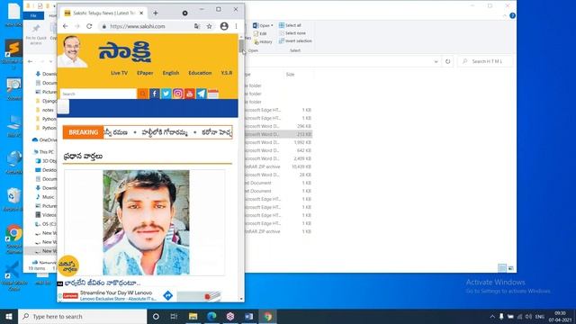Open Explorer address bar dropdown chevron
Viewport: 576px width, 324px height.
pos(436,62)
